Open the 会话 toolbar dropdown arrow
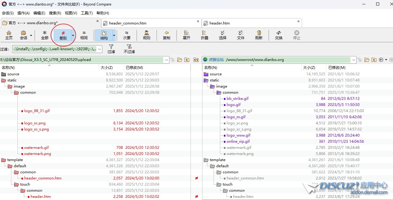This screenshot has height=200, width=393. [x=31, y=35]
